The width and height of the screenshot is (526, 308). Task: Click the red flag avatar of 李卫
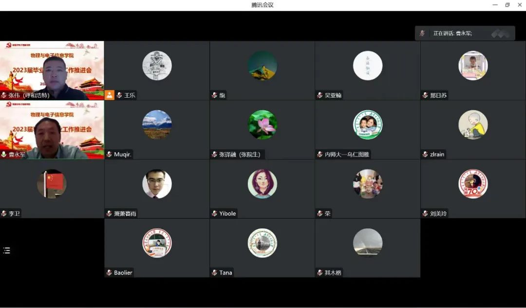pyautogui.click(x=52, y=184)
